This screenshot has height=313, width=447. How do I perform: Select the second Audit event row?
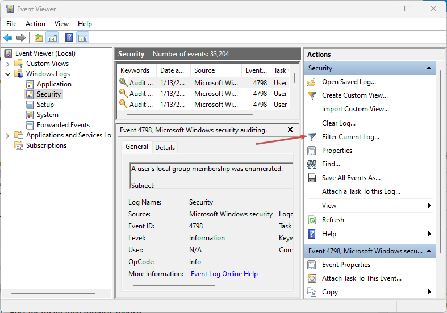204,94
